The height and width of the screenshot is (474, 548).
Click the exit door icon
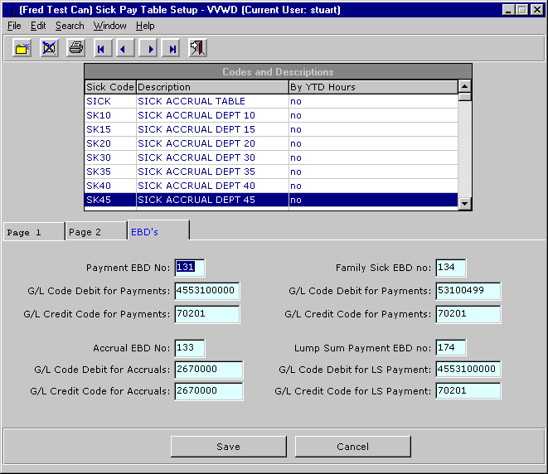tap(197, 48)
